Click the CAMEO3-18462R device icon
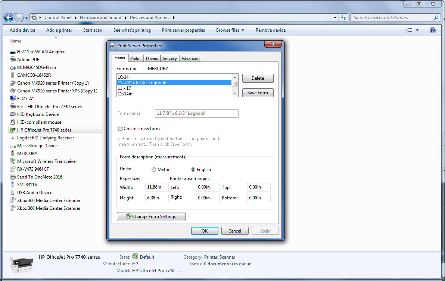The image size is (445, 281). coord(12,75)
